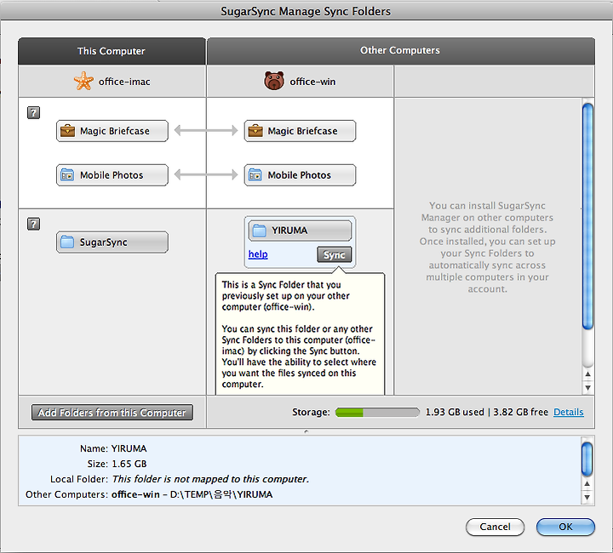Image resolution: width=613 pixels, height=553 pixels.
Task: Click the folders pane vertical scrollbar thumb
Action: [x=587, y=217]
